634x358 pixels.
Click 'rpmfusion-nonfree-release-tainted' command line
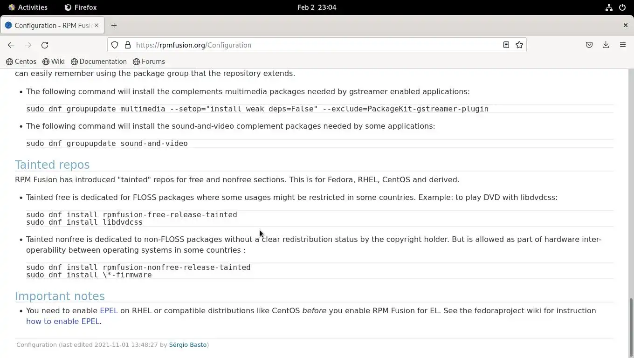[138, 267]
